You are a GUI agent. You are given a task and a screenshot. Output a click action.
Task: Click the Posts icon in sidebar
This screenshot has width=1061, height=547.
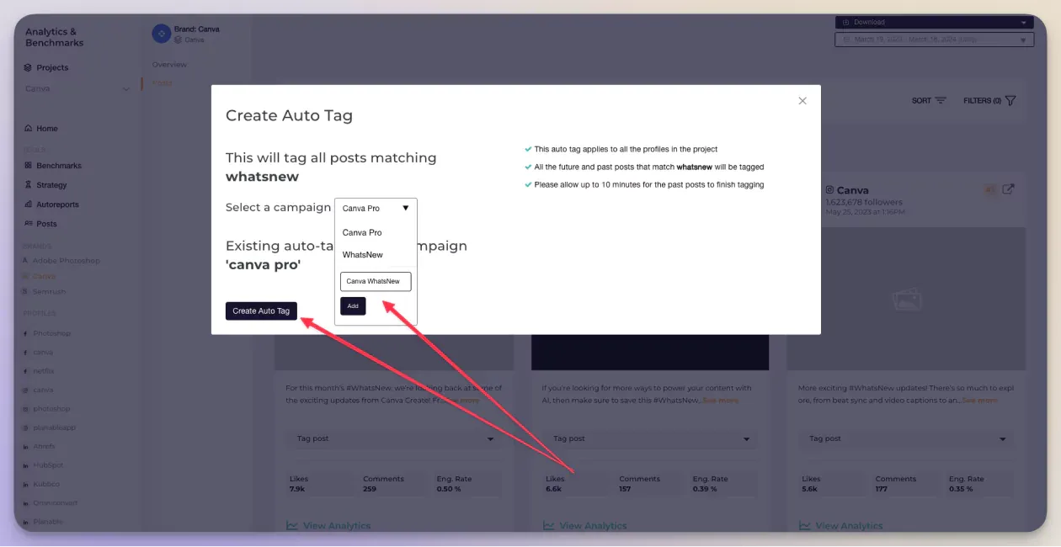28,224
